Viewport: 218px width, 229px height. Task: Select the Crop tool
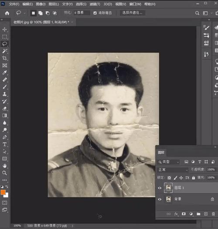click(x=4, y=58)
